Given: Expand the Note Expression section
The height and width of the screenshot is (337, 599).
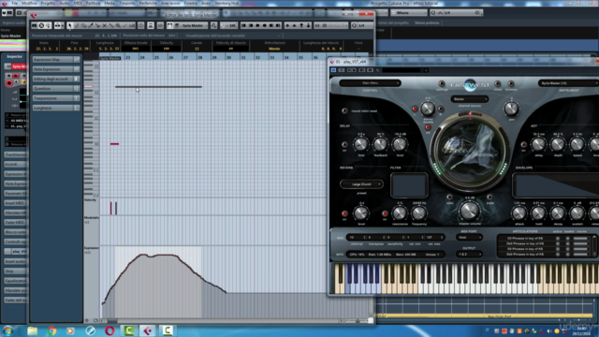Looking at the screenshot, I should pos(56,69).
